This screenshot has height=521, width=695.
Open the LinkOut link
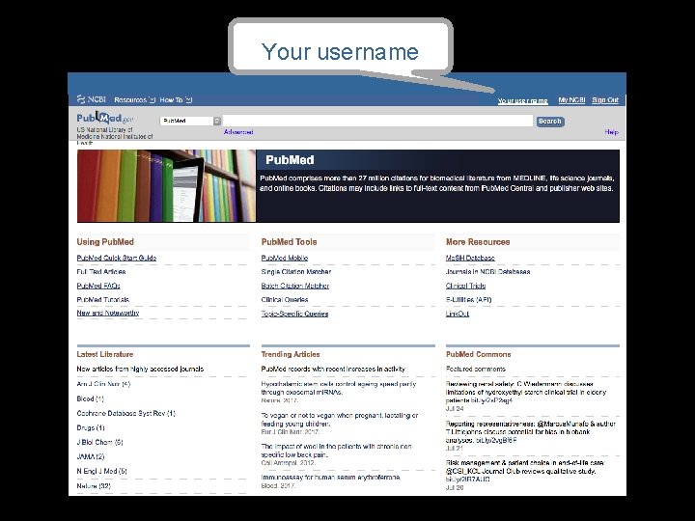click(458, 314)
